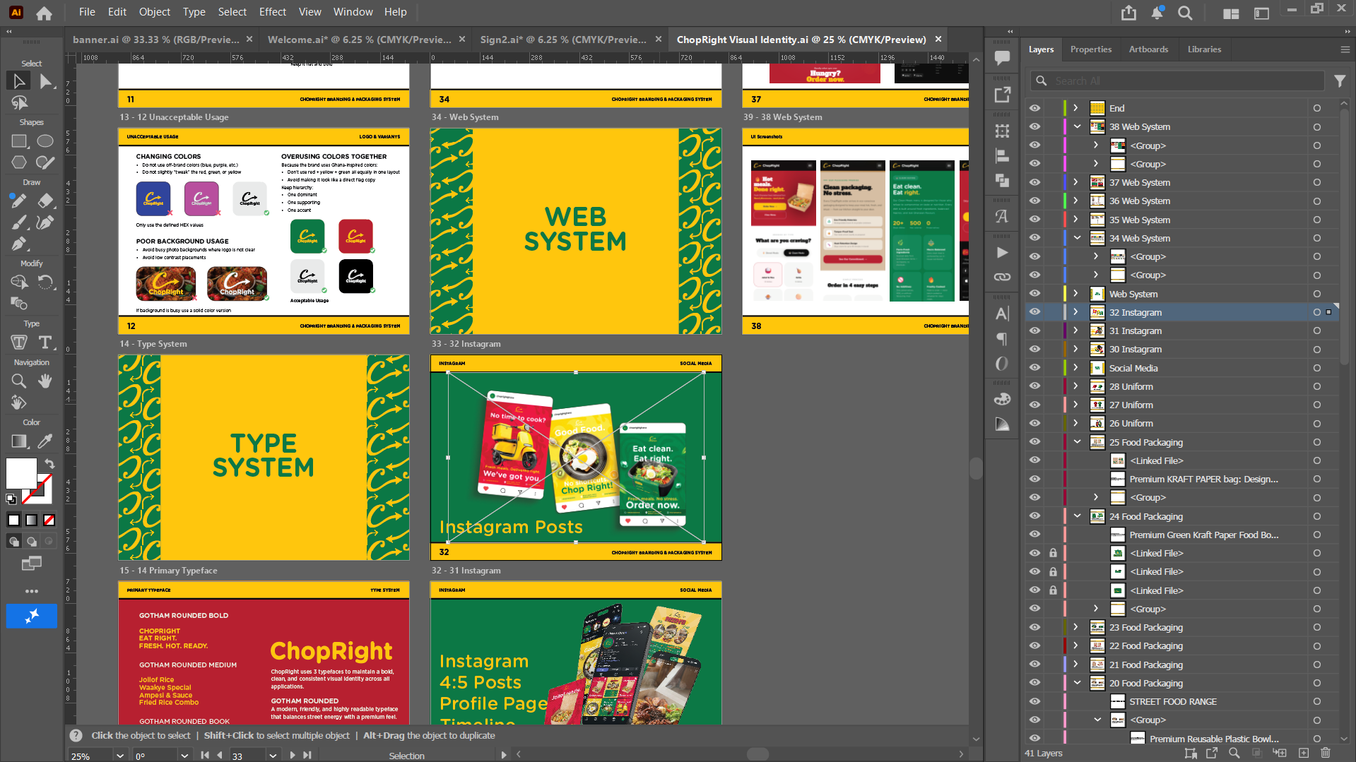Select the Type tool
Image resolution: width=1356 pixels, height=762 pixels.
coord(45,343)
